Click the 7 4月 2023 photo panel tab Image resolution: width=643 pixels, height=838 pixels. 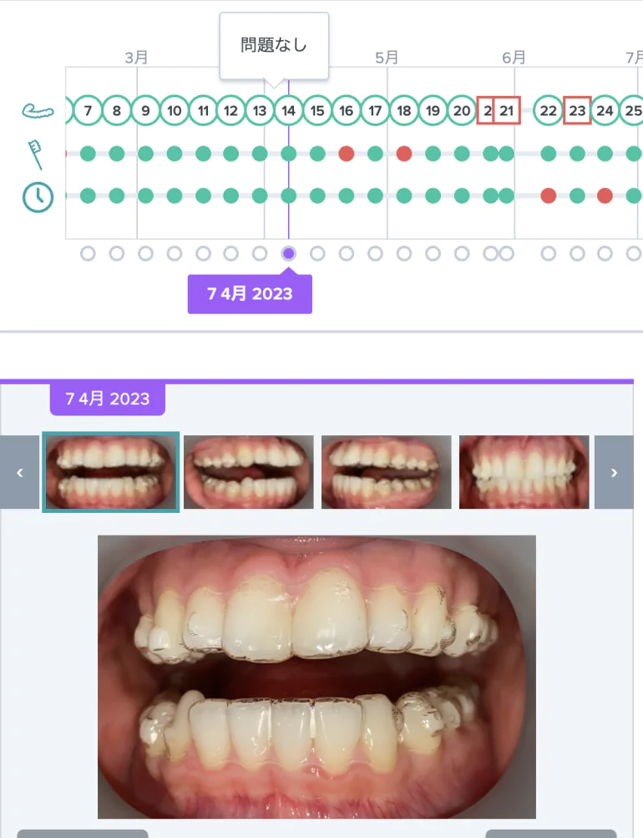pos(108,399)
